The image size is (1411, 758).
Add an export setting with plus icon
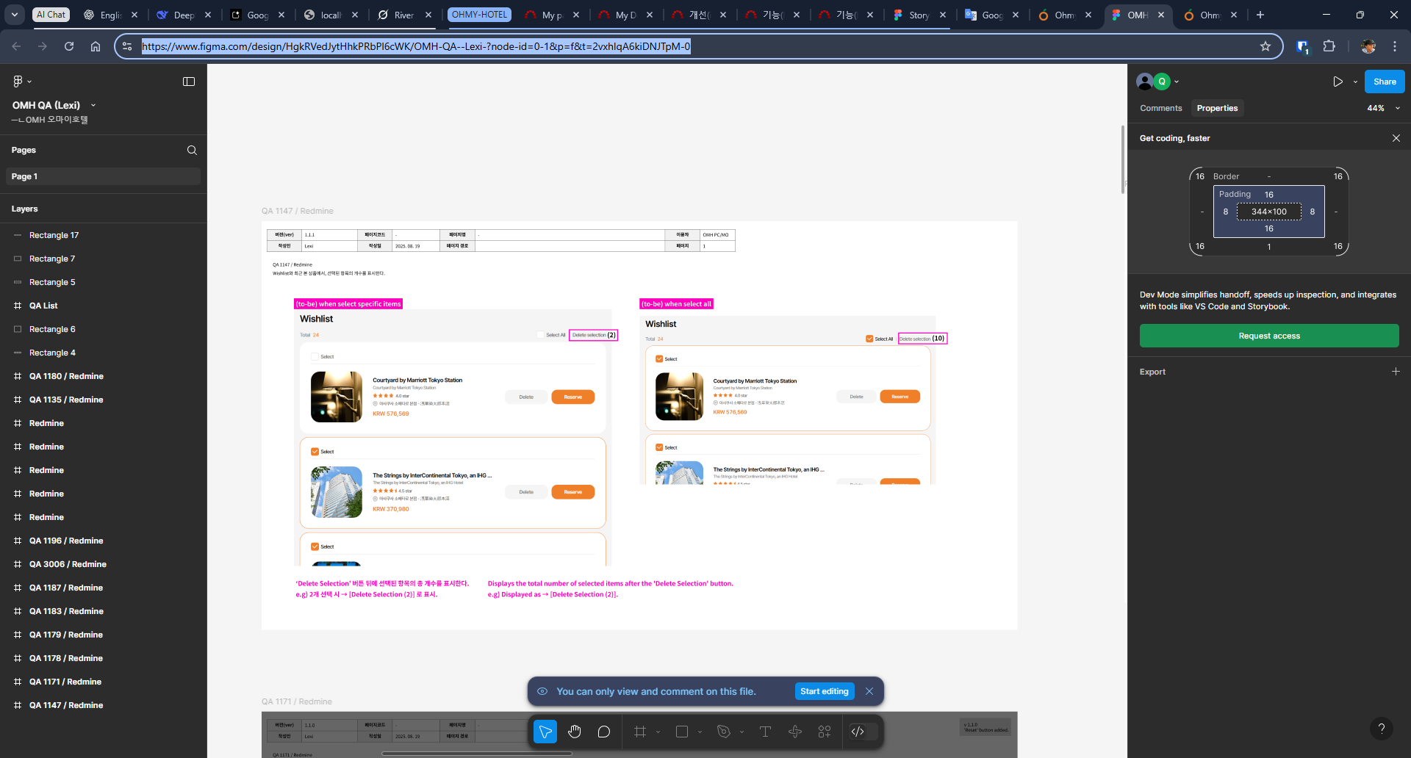1396,372
